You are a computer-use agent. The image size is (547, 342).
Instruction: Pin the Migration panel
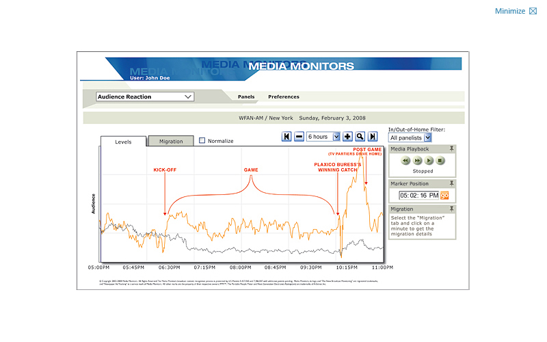tap(451, 209)
